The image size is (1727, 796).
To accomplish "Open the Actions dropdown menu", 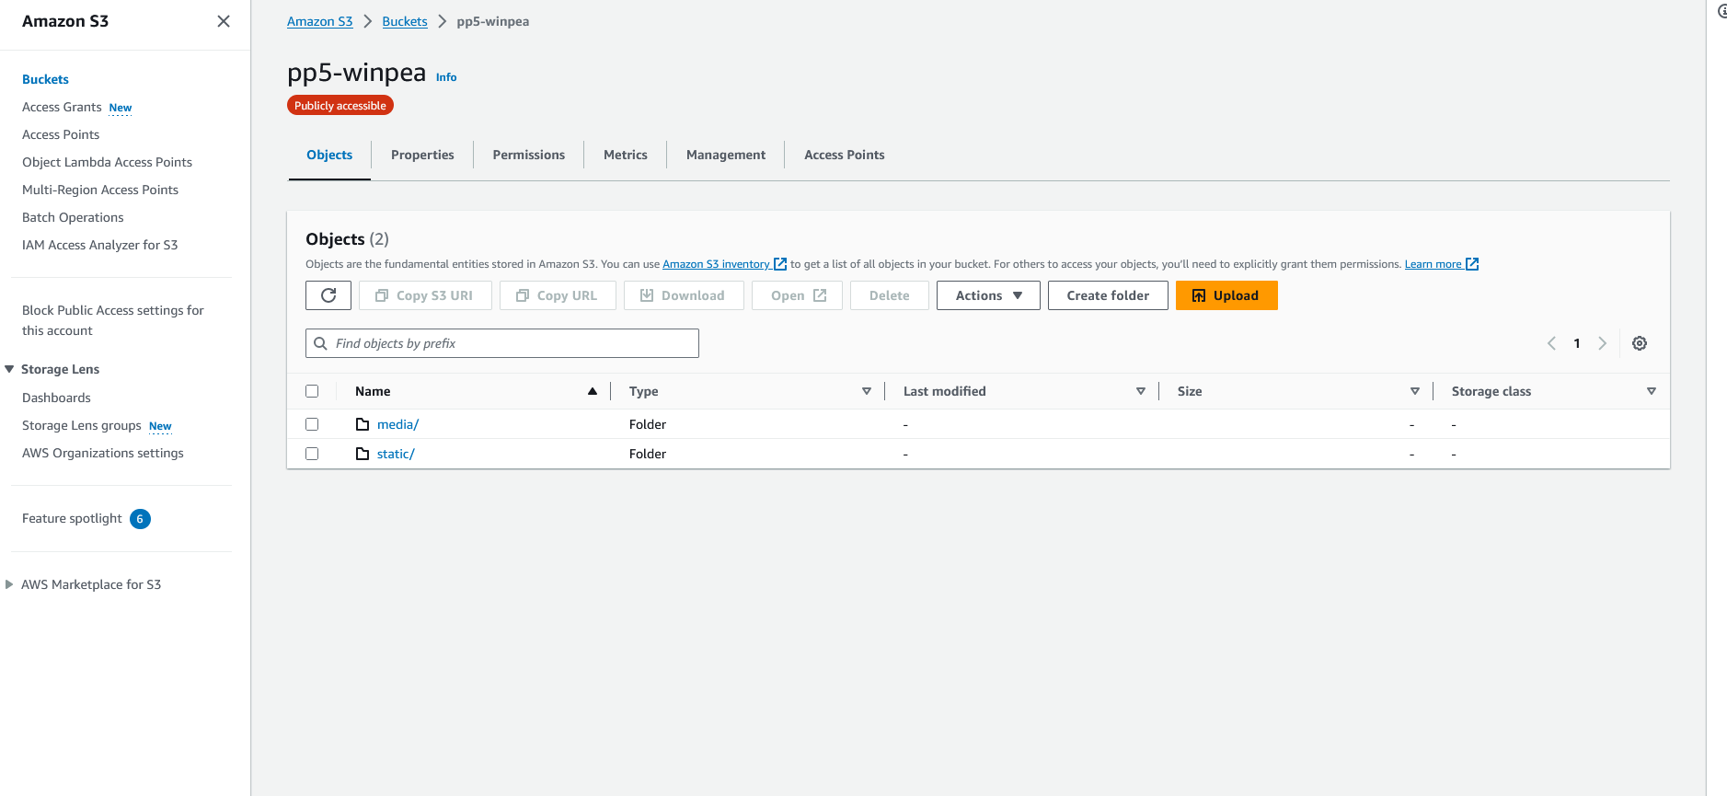I will pyautogui.click(x=988, y=295).
